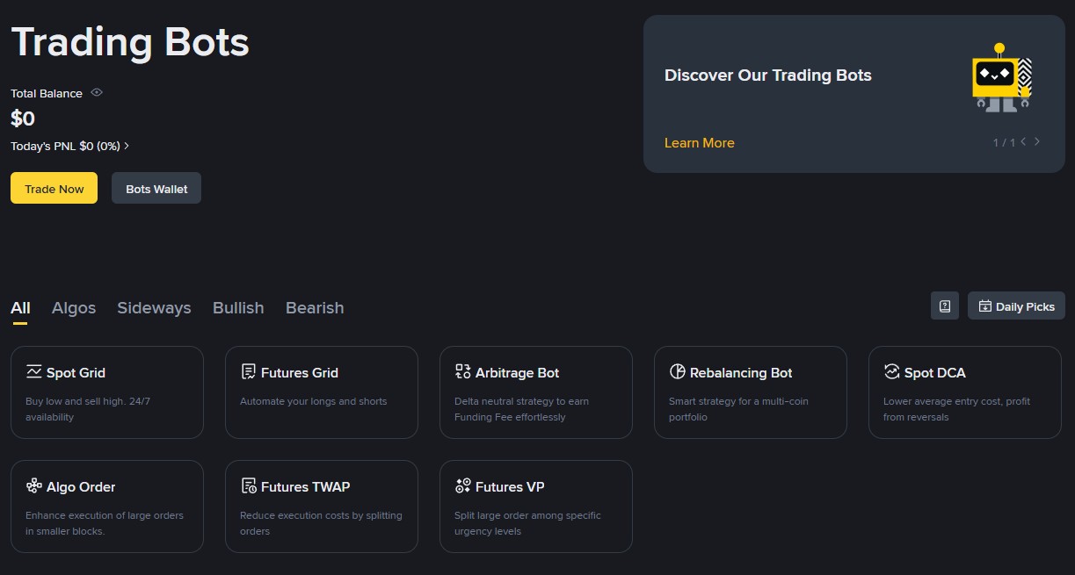Image resolution: width=1075 pixels, height=575 pixels.
Task: Follow the Learn More link
Action: click(699, 143)
